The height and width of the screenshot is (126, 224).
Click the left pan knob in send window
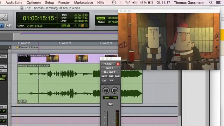(106, 90)
